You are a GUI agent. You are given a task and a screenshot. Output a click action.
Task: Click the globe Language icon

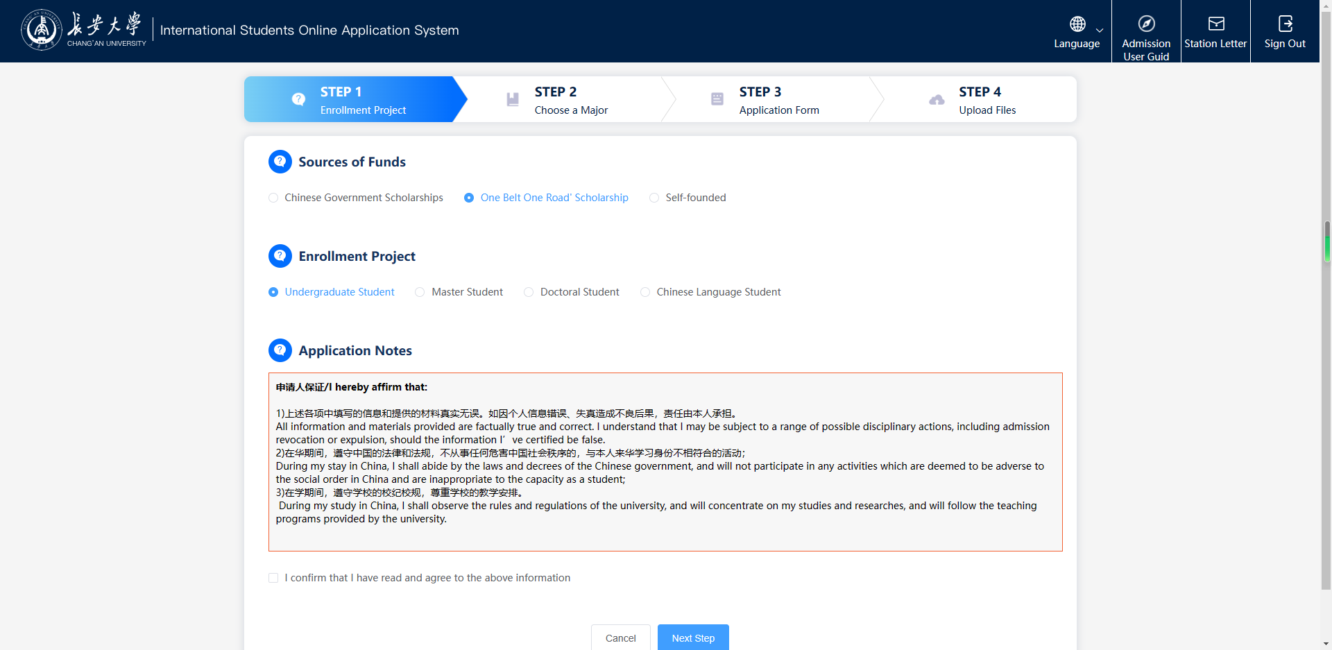click(1077, 24)
